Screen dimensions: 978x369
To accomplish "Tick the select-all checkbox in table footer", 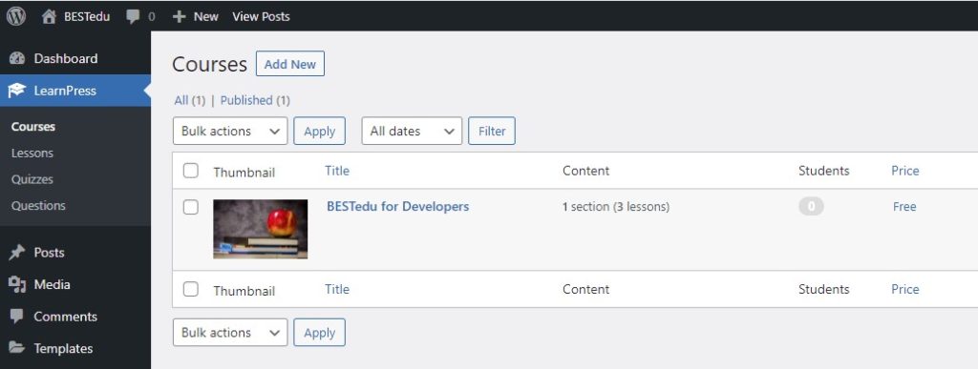I will pos(191,289).
